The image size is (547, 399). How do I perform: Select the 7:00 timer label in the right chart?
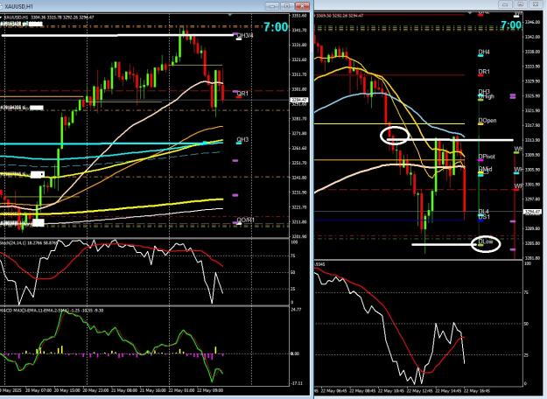(x=511, y=25)
